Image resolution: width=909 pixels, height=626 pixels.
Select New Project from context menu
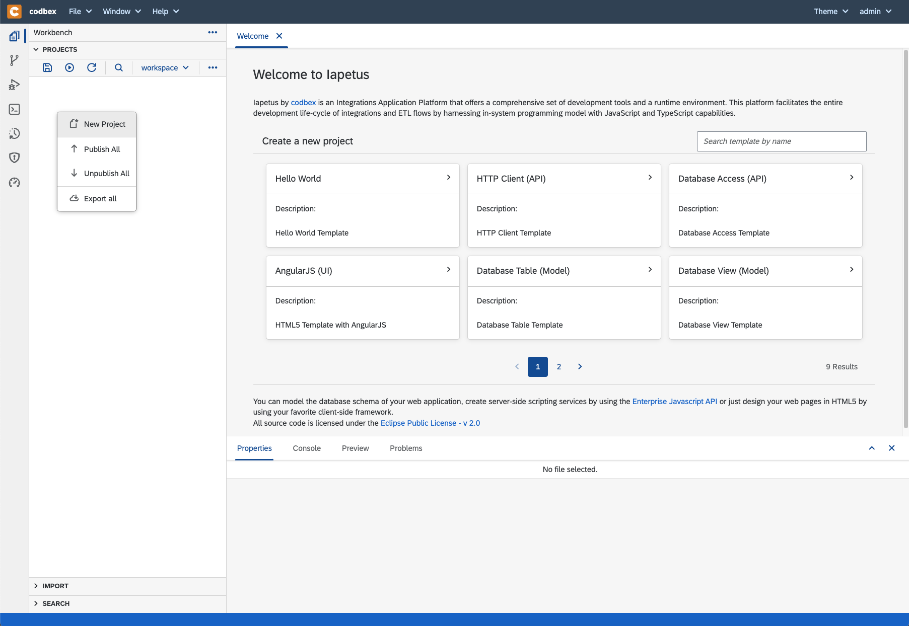point(97,124)
